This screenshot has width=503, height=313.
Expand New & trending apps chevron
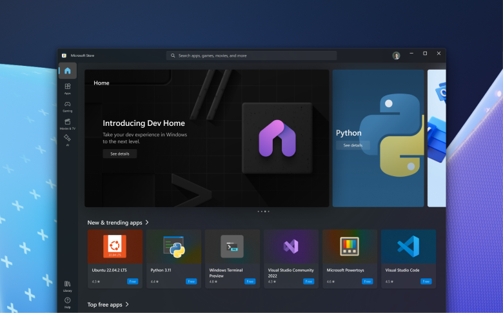coord(147,223)
